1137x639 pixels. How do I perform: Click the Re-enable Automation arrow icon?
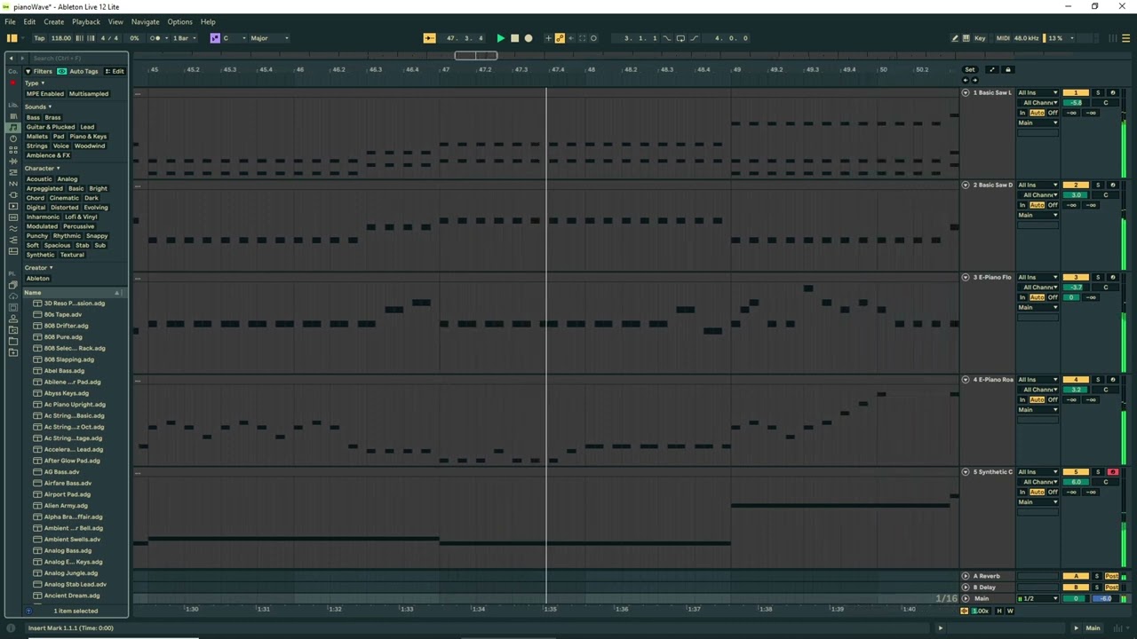571,38
